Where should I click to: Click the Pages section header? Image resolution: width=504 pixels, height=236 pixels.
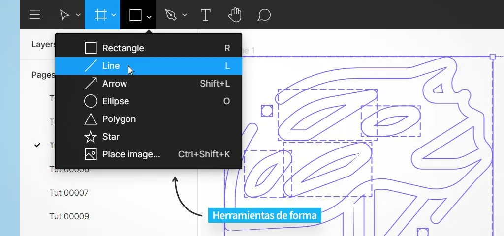tap(43, 75)
